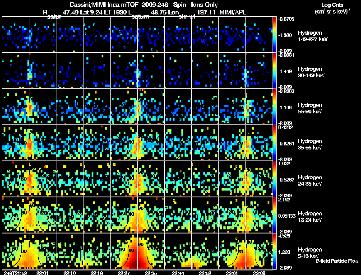Screen dimensions: 361x275
Task: Click the R value '47.49'
Action: (70, 12)
